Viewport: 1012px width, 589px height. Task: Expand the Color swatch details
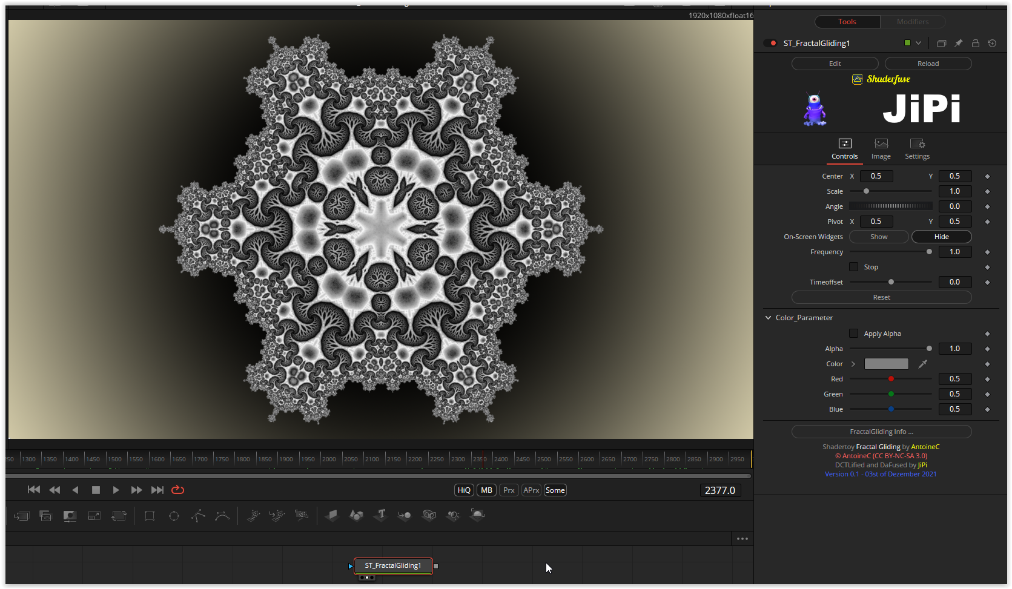point(853,364)
